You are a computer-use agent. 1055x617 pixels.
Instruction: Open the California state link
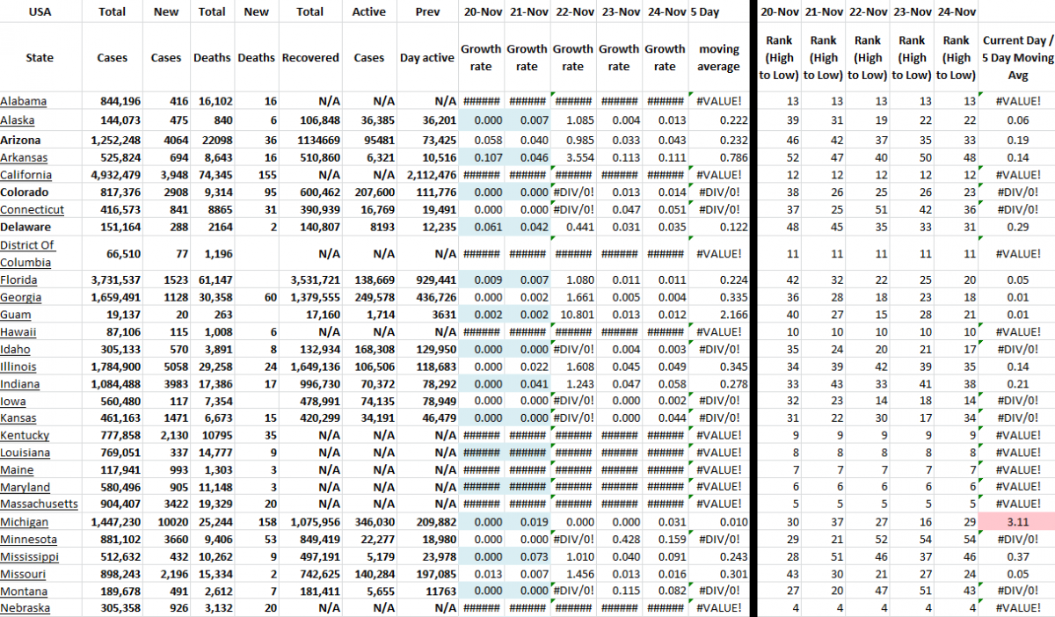[x=25, y=174]
